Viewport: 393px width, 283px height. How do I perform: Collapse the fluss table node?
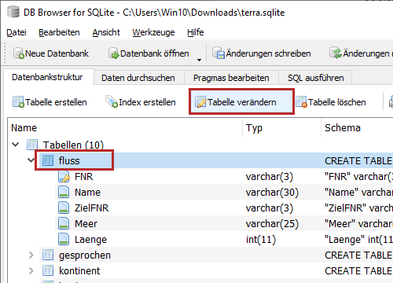point(31,160)
